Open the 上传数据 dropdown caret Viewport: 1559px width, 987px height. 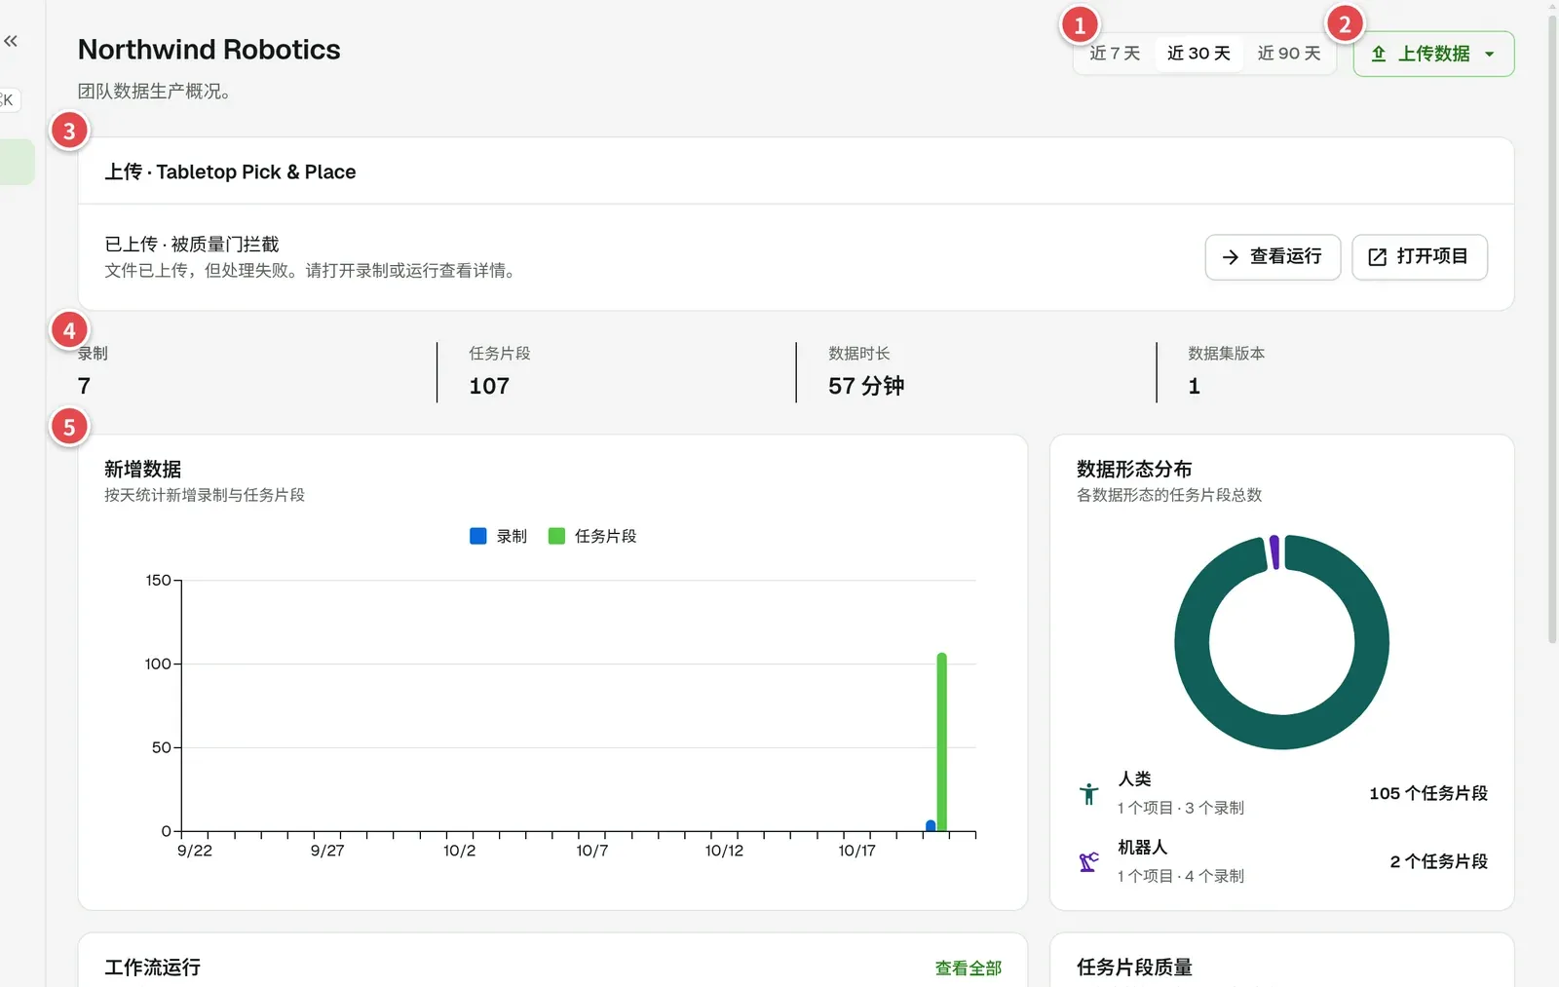click(x=1489, y=55)
